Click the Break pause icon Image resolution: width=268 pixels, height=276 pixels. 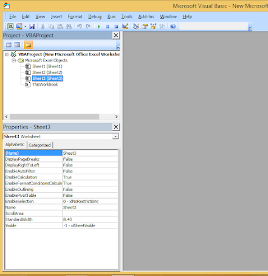pyautogui.click(x=108, y=27)
